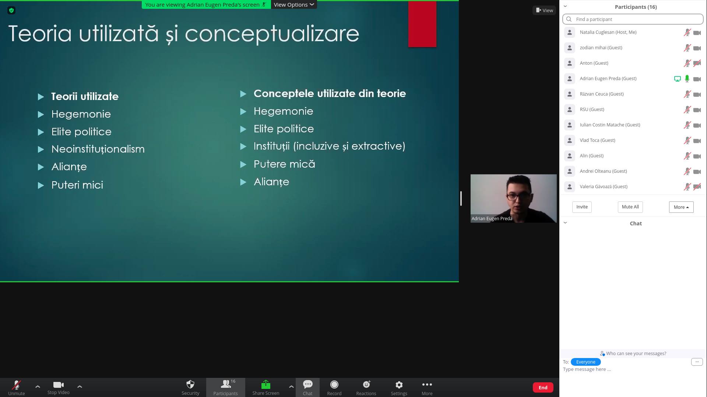Viewport: 707px width, 397px height.
Task: Open the Reactions emoji icon
Action: click(366, 385)
